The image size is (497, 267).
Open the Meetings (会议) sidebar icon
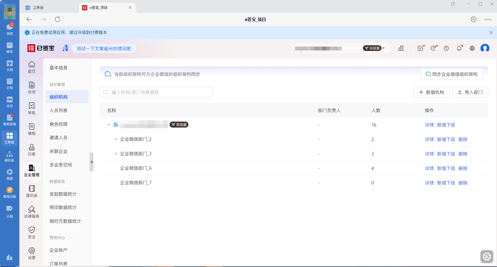click(10, 102)
